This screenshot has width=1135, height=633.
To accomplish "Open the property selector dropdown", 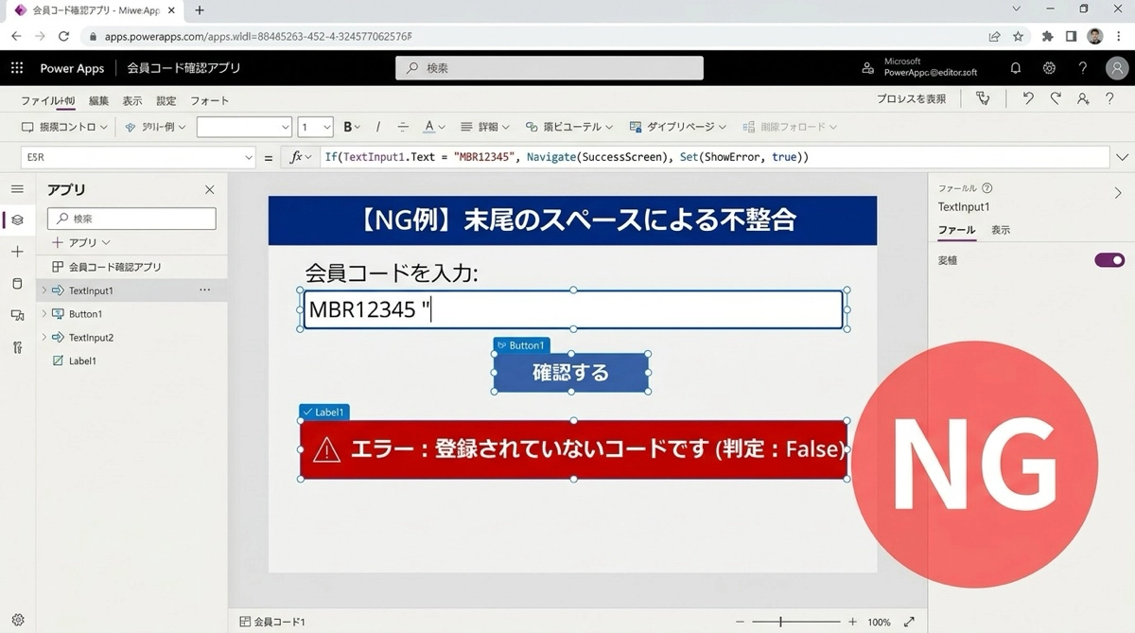I will [137, 157].
